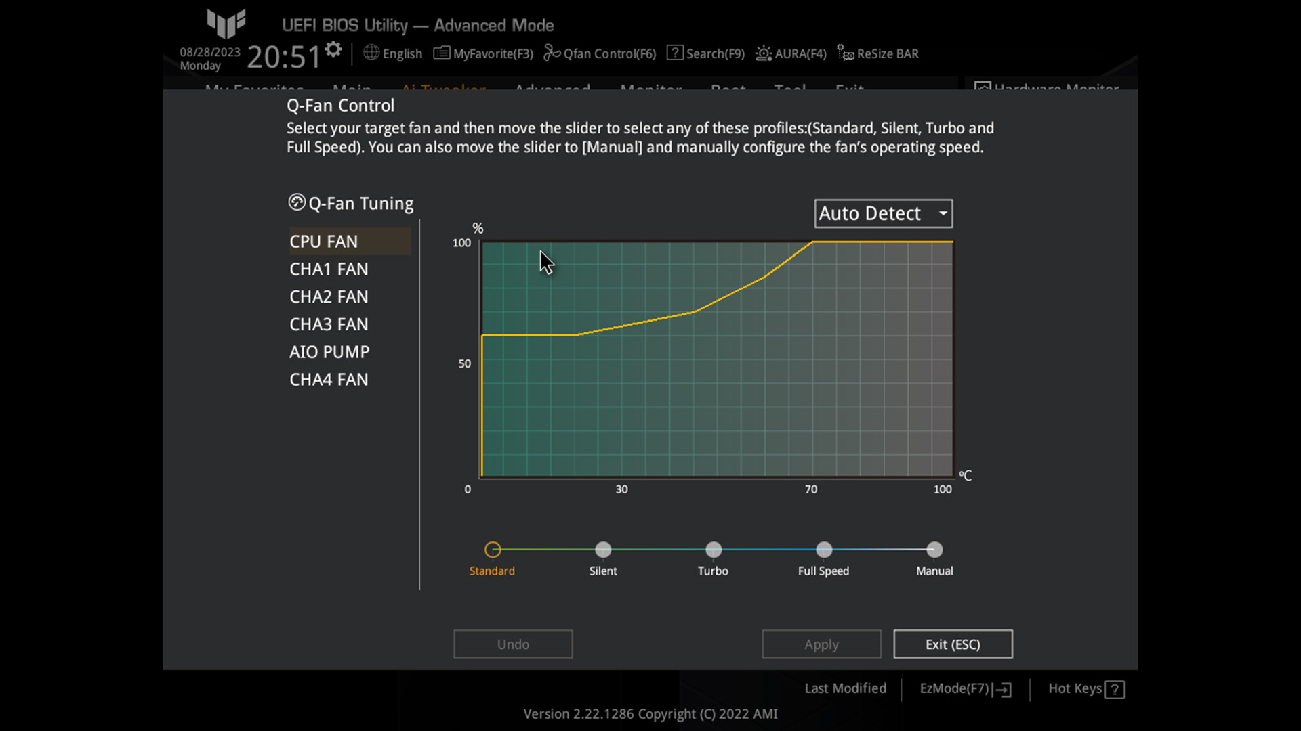This screenshot has width=1301, height=731.
Task: Click the Apply button
Action: coord(821,644)
